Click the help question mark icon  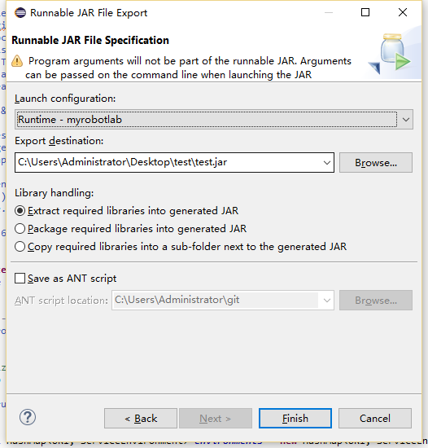tap(28, 417)
